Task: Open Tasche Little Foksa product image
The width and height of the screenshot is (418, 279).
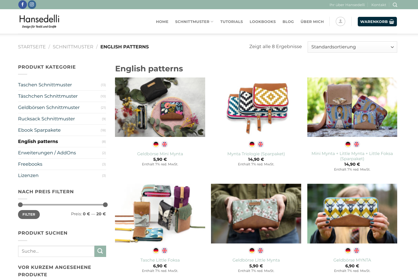Action: (x=160, y=213)
